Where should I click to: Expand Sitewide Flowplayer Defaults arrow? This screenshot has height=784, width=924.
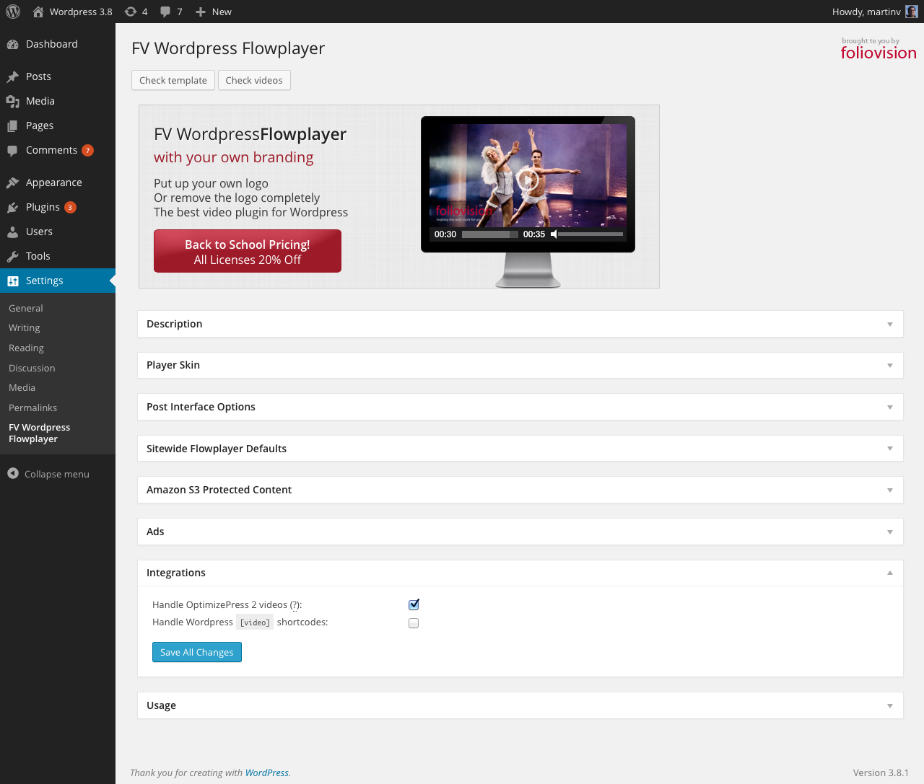coord(890,449)
